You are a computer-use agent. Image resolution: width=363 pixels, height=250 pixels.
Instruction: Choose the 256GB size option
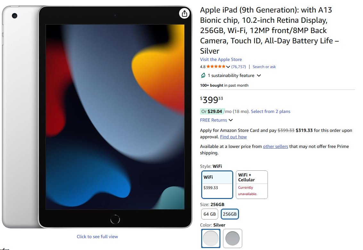click(x=230, y=214)
